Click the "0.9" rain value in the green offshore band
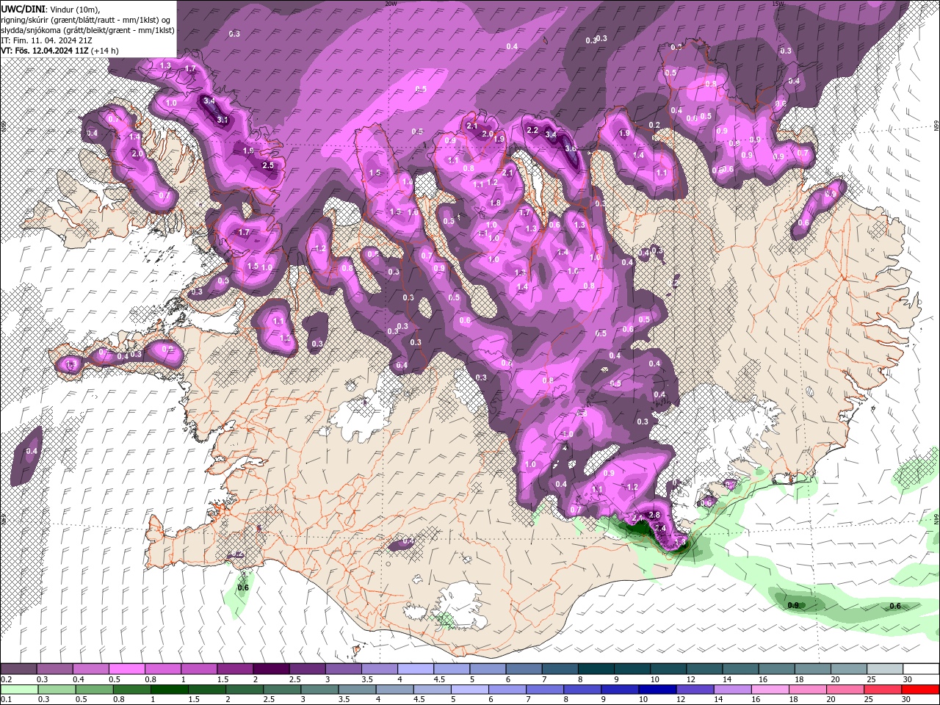 pos(793,605)
